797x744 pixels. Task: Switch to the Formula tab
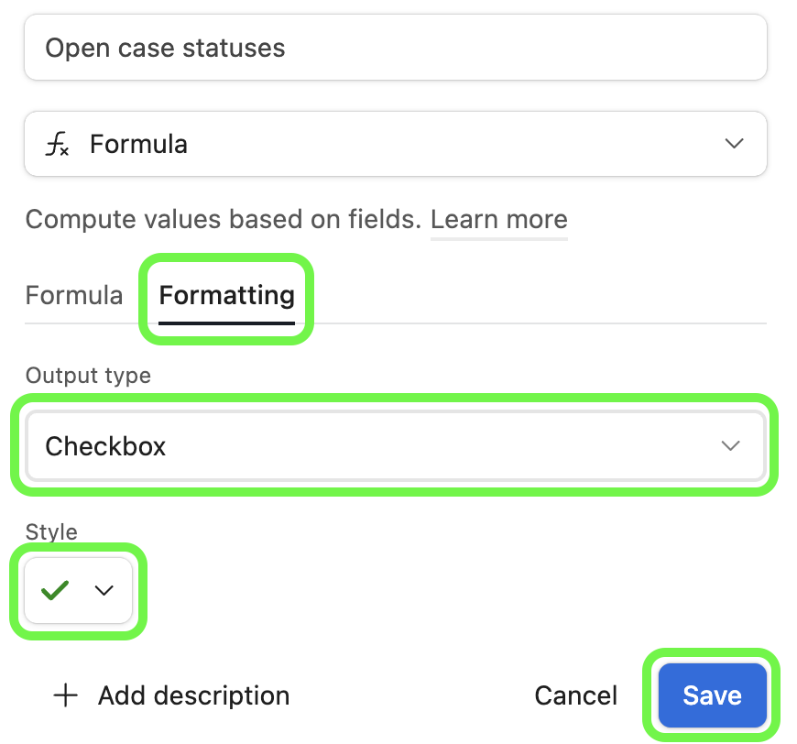(74, 295)
